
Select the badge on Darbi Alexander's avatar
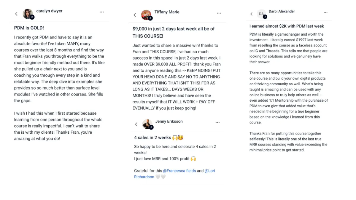click(x=265, y=17)
